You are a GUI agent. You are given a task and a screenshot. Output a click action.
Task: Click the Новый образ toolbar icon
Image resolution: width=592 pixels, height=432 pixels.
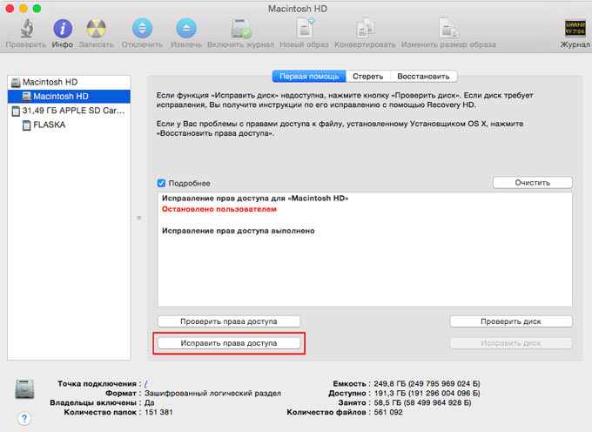(305, 29)
